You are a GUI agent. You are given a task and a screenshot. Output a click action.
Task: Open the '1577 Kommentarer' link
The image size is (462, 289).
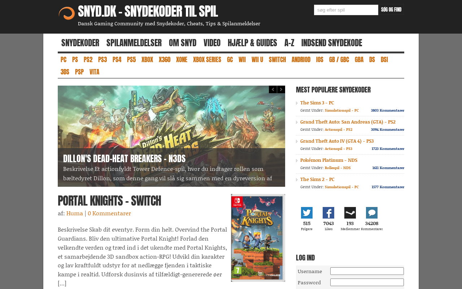pyautogui.click(x=388, y=187)
